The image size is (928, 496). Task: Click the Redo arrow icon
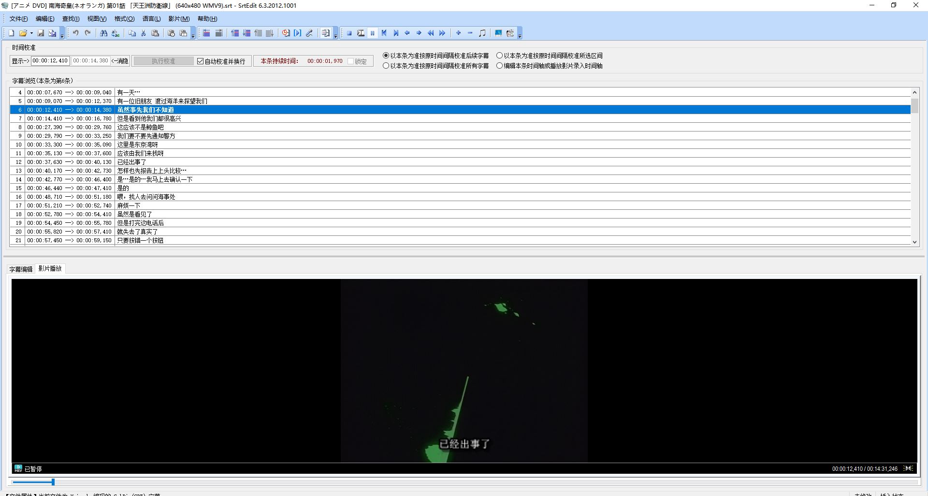[87, 33]
